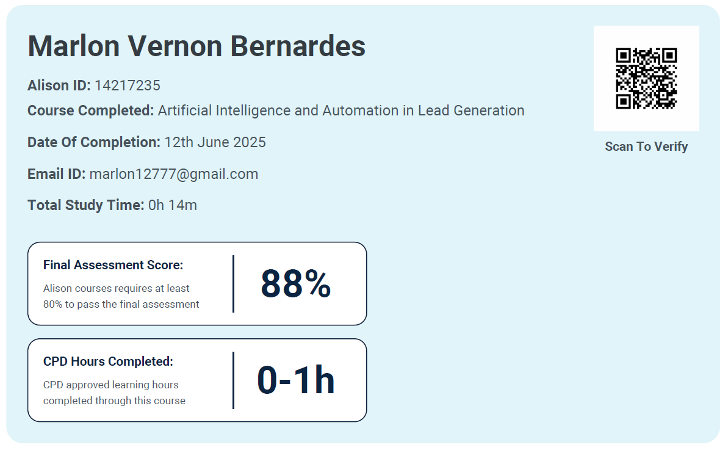Click the QR code image
Image resolution: width=728 pixels, height=450 pixels.
[x=646, y=78]
